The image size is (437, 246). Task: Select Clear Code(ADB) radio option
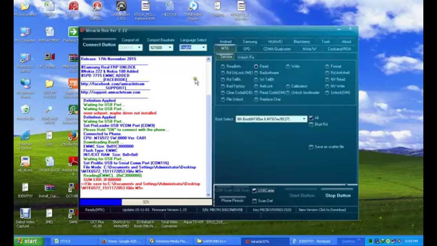(x=223, y=93)
